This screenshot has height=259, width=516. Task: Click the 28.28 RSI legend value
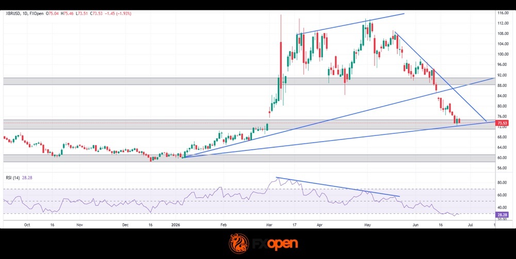(x=27, y=178)
